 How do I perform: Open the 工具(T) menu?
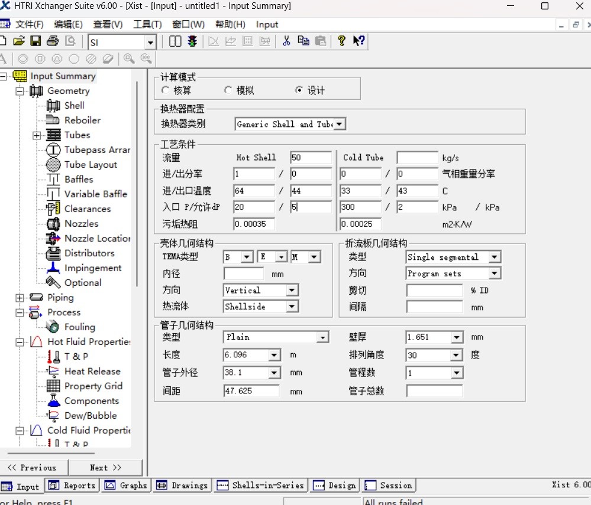[147, 24]
